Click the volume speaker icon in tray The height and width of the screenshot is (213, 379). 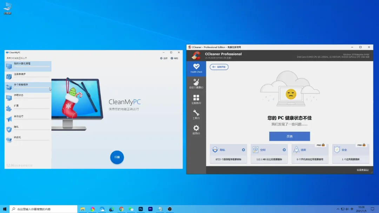pyautogui.click(x=347, y=209)
